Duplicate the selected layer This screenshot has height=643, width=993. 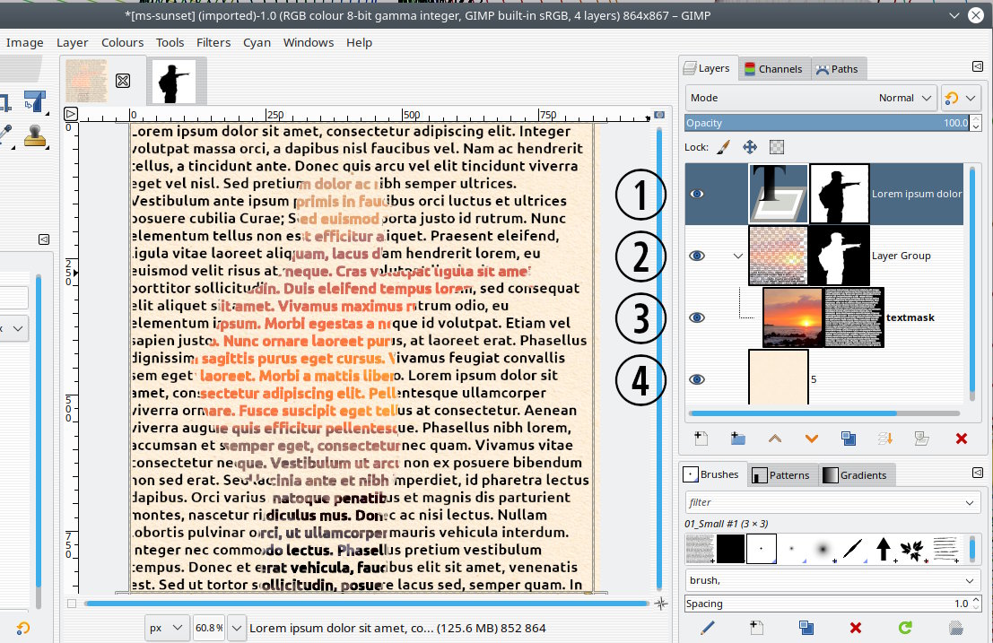pyautogui.click(x=849, y=438)
